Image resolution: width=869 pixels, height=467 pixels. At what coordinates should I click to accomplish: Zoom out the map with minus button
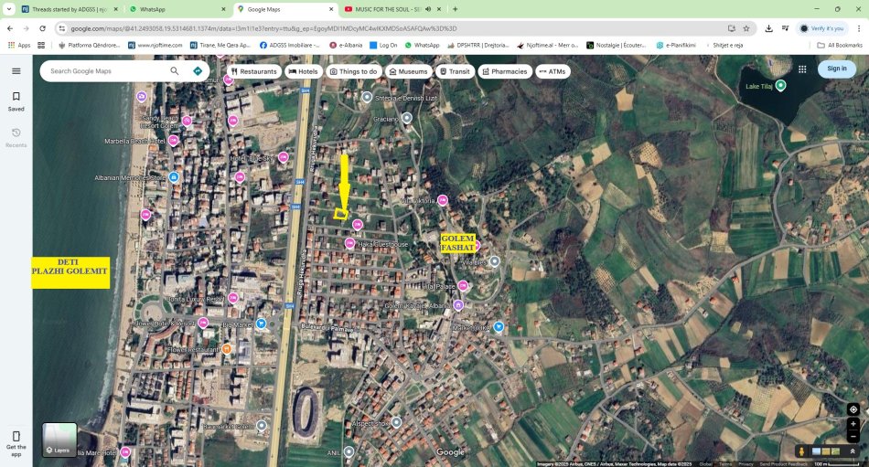[853, 437]
